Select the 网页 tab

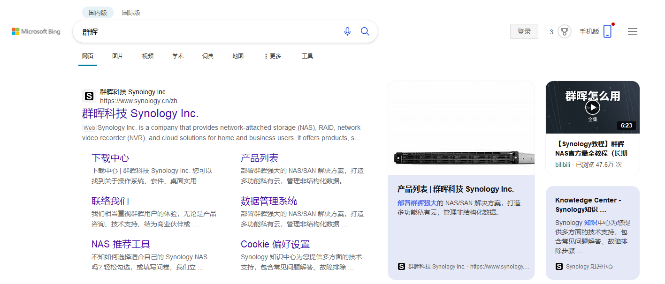pyautogui.click(x=88, y=56)
